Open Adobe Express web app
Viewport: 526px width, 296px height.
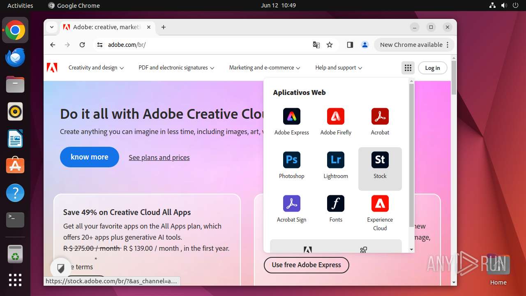coord(292,121)
